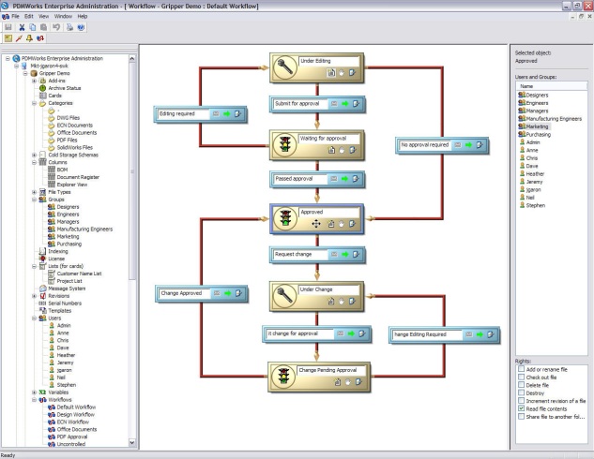
Task: Open the View menu
Action: (43, 16)
